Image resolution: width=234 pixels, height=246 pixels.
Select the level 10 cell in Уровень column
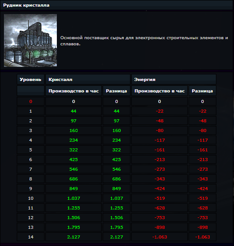pos(30,198)
